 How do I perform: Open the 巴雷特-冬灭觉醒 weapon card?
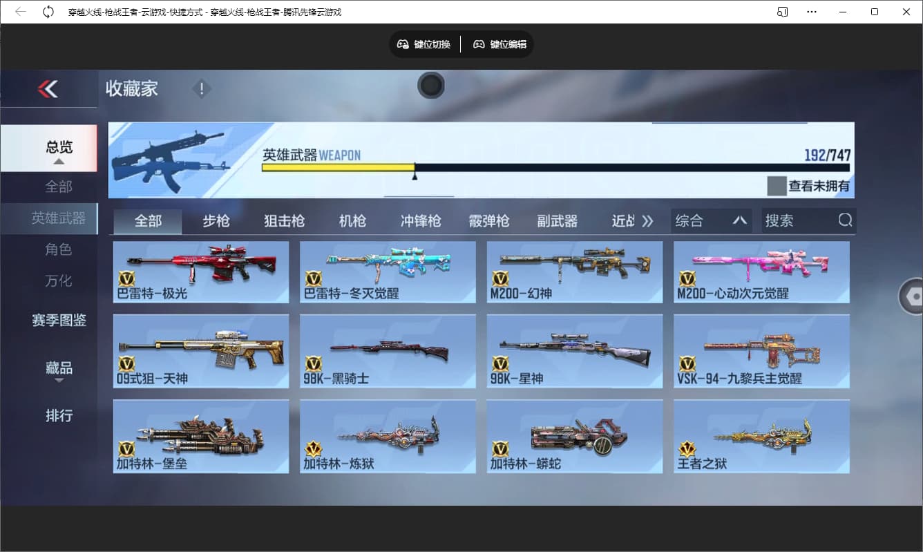tap(388, 272)
